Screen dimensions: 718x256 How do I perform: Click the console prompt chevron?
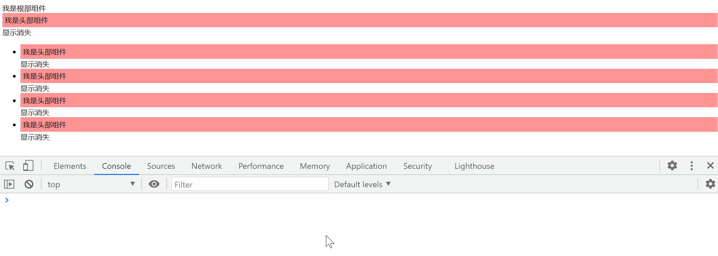point(7,200)
